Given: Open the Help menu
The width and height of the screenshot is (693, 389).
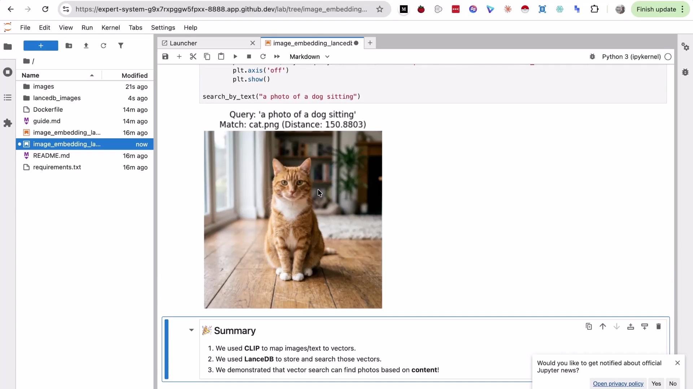Looking at the screenshot, I should tap(191, 28).
